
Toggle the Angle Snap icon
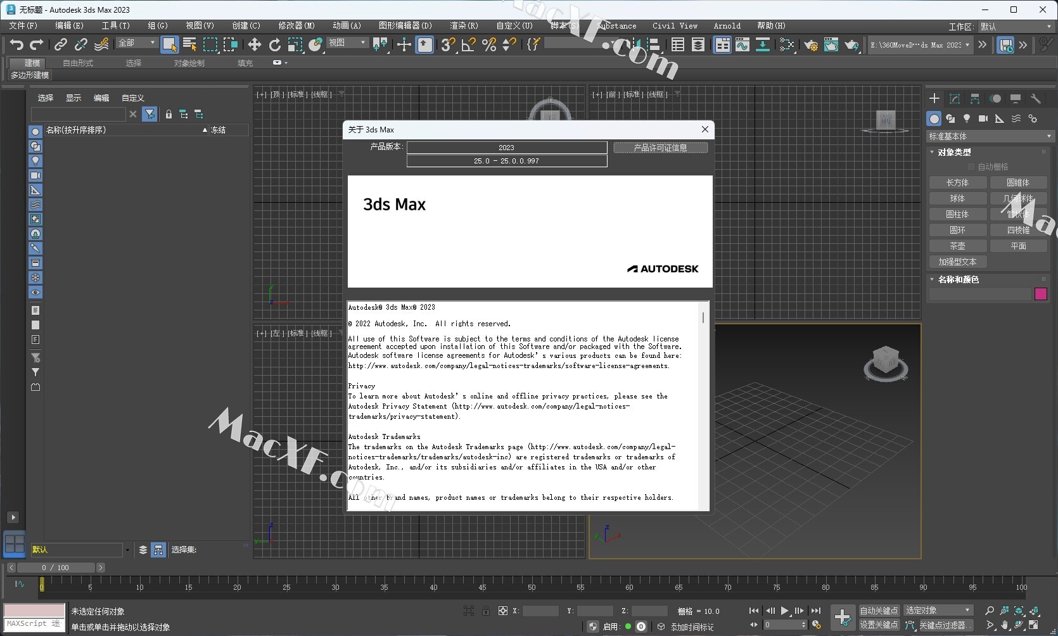tap(469, 44)
